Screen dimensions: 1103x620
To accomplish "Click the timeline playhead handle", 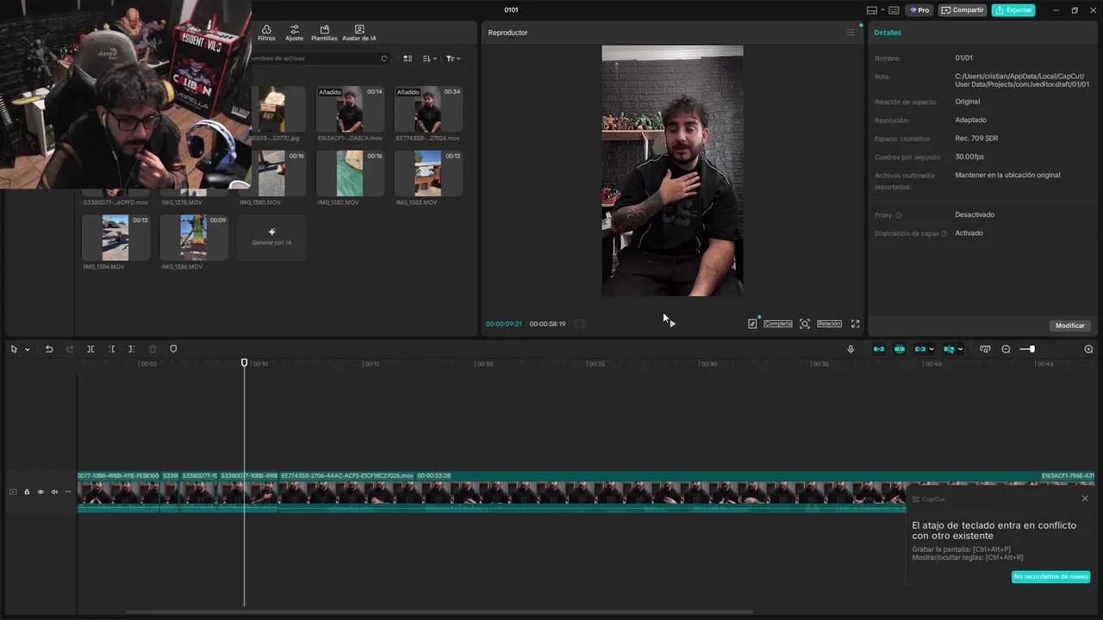I will coord(244,363).
